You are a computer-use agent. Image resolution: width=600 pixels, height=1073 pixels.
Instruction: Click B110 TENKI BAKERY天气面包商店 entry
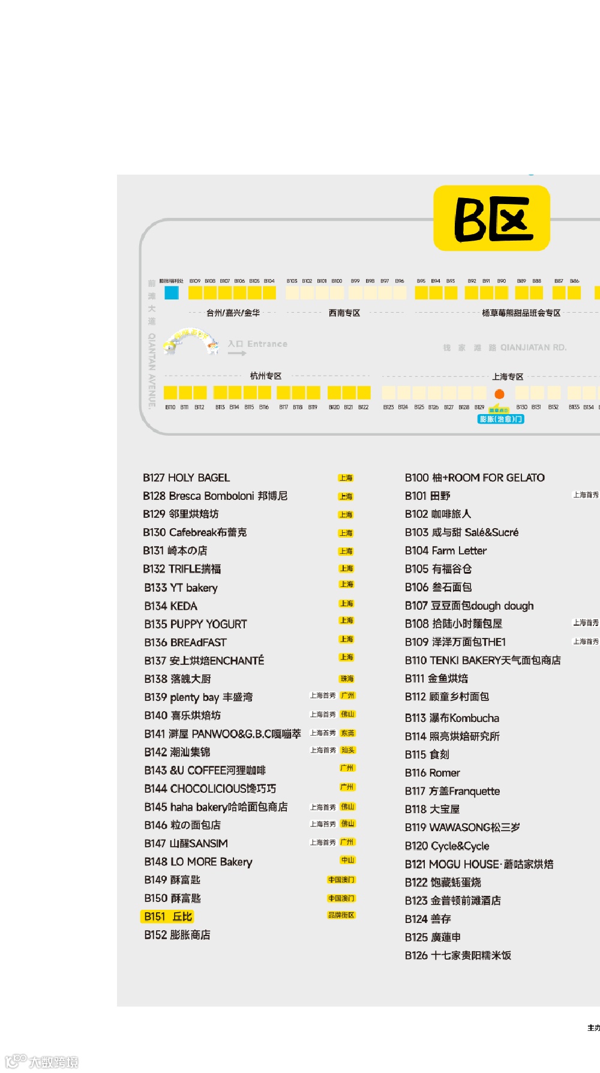point(483,660)
